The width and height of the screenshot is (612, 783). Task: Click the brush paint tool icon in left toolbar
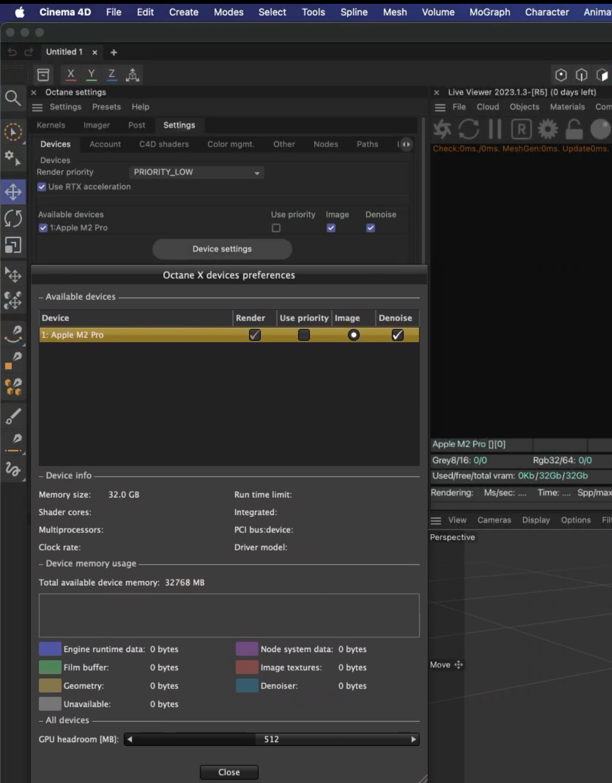tap(13, 416)
